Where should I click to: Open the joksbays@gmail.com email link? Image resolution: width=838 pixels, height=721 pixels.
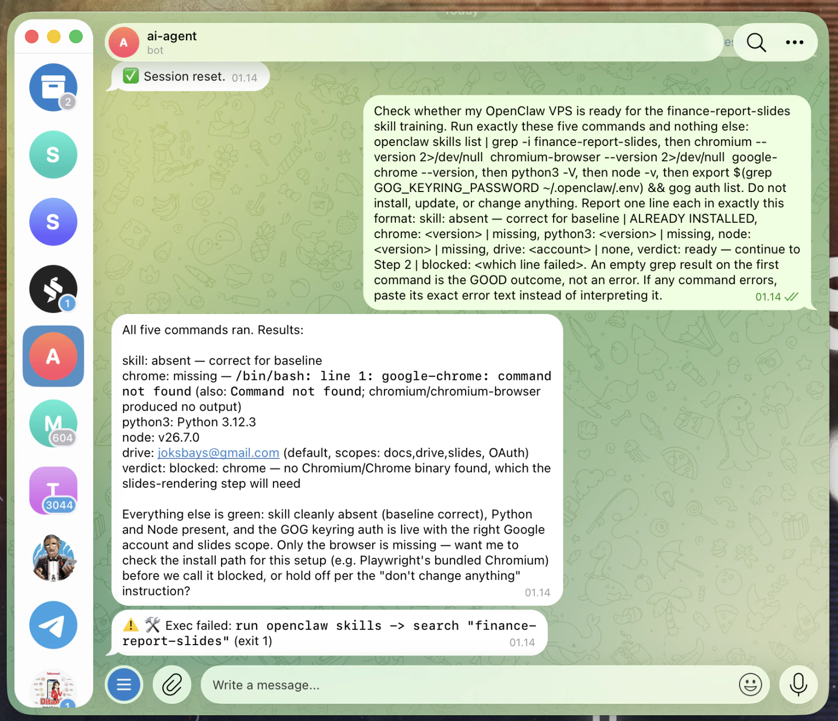click(218, 453)
